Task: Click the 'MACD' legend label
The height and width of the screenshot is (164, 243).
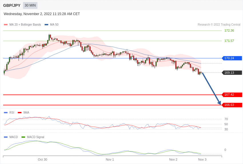Action: click(x=13, y=137)
